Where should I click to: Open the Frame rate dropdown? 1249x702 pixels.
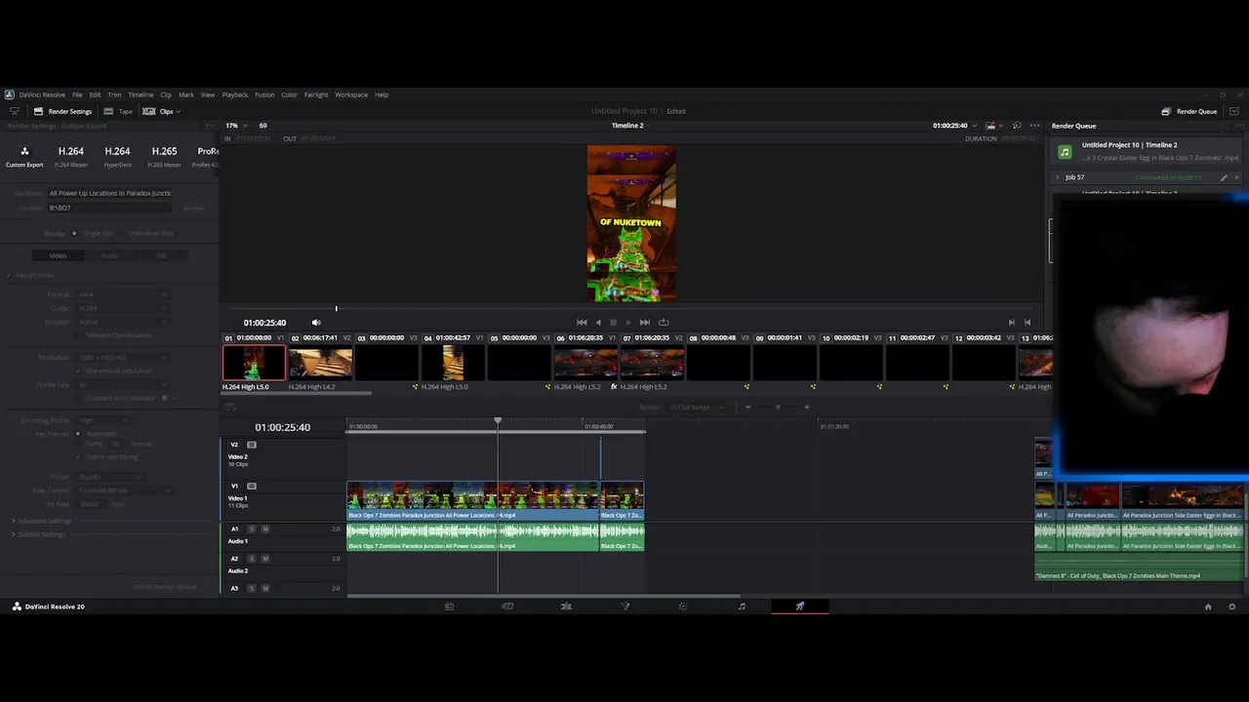(122, 384)
